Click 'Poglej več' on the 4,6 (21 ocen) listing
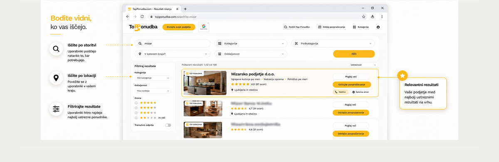 point(351,125)
